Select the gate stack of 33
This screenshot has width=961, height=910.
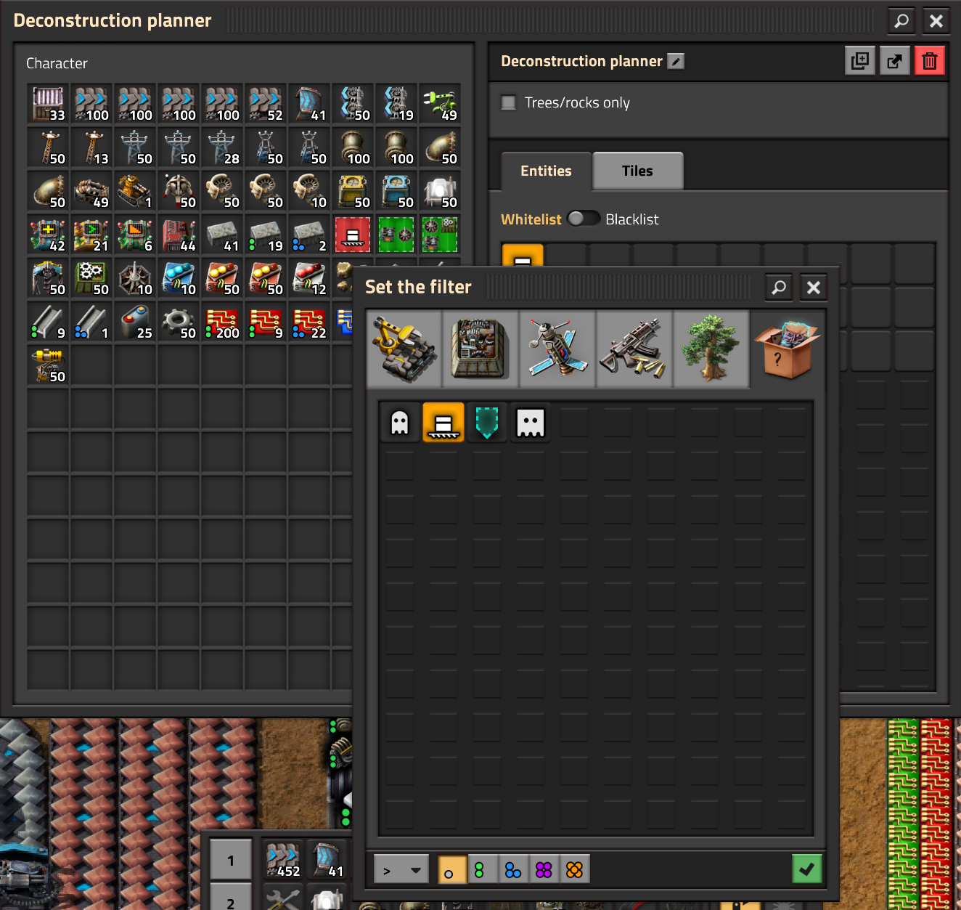49,104
